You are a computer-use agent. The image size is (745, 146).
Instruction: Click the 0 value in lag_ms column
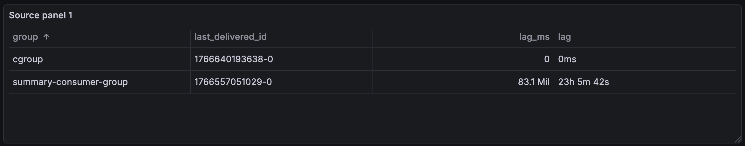[x=546, y=59]
